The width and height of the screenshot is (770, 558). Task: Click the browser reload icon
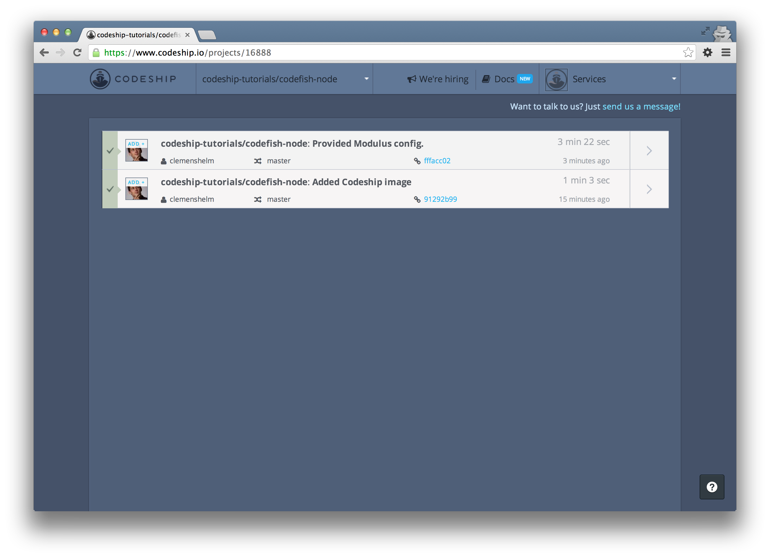(x=77, y=53)
